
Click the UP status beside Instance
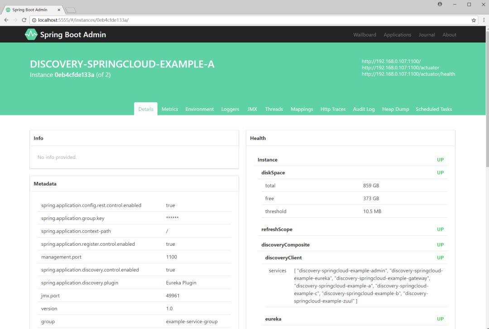point(440,160)
